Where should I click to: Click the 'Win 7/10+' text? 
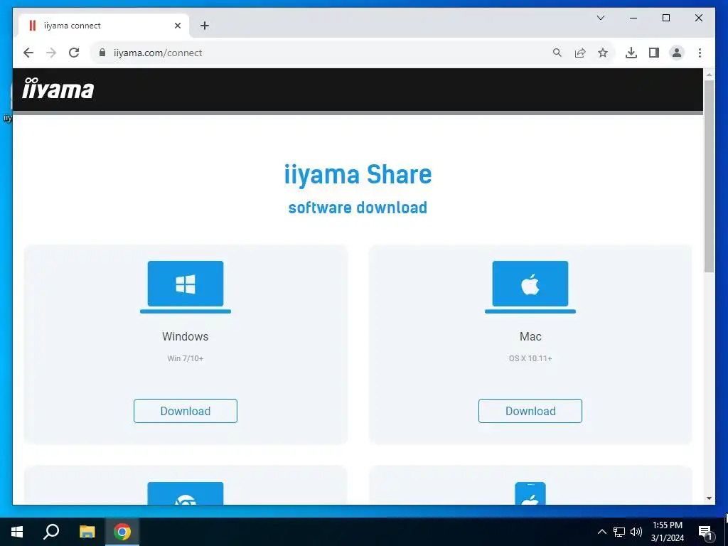click(186, 358)
